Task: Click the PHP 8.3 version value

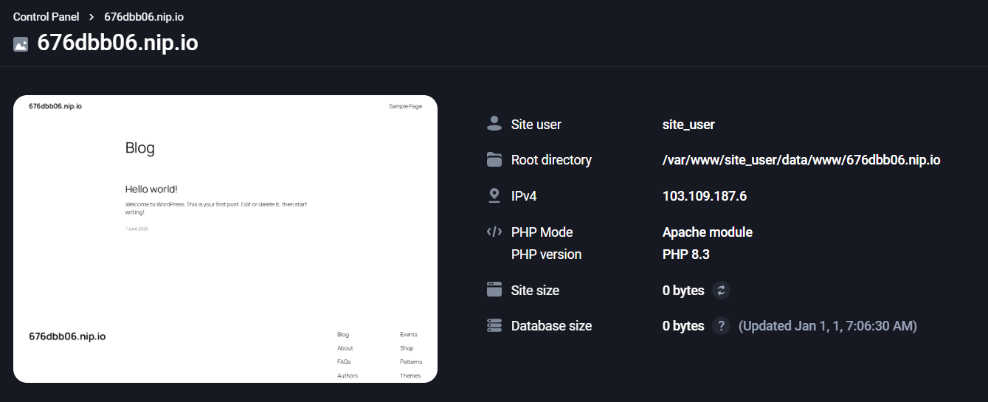Action: pos(686,254)
